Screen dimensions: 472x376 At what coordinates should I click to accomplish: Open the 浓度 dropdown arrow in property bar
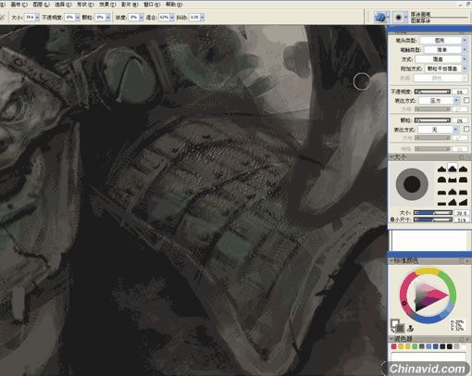point(142,18)
